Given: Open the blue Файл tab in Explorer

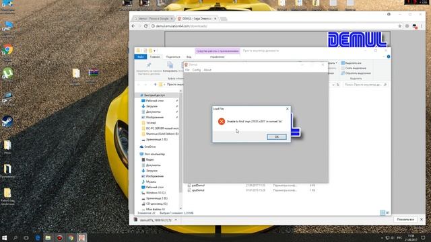Looking at the screenshot, I should click(x=141, y=56).
